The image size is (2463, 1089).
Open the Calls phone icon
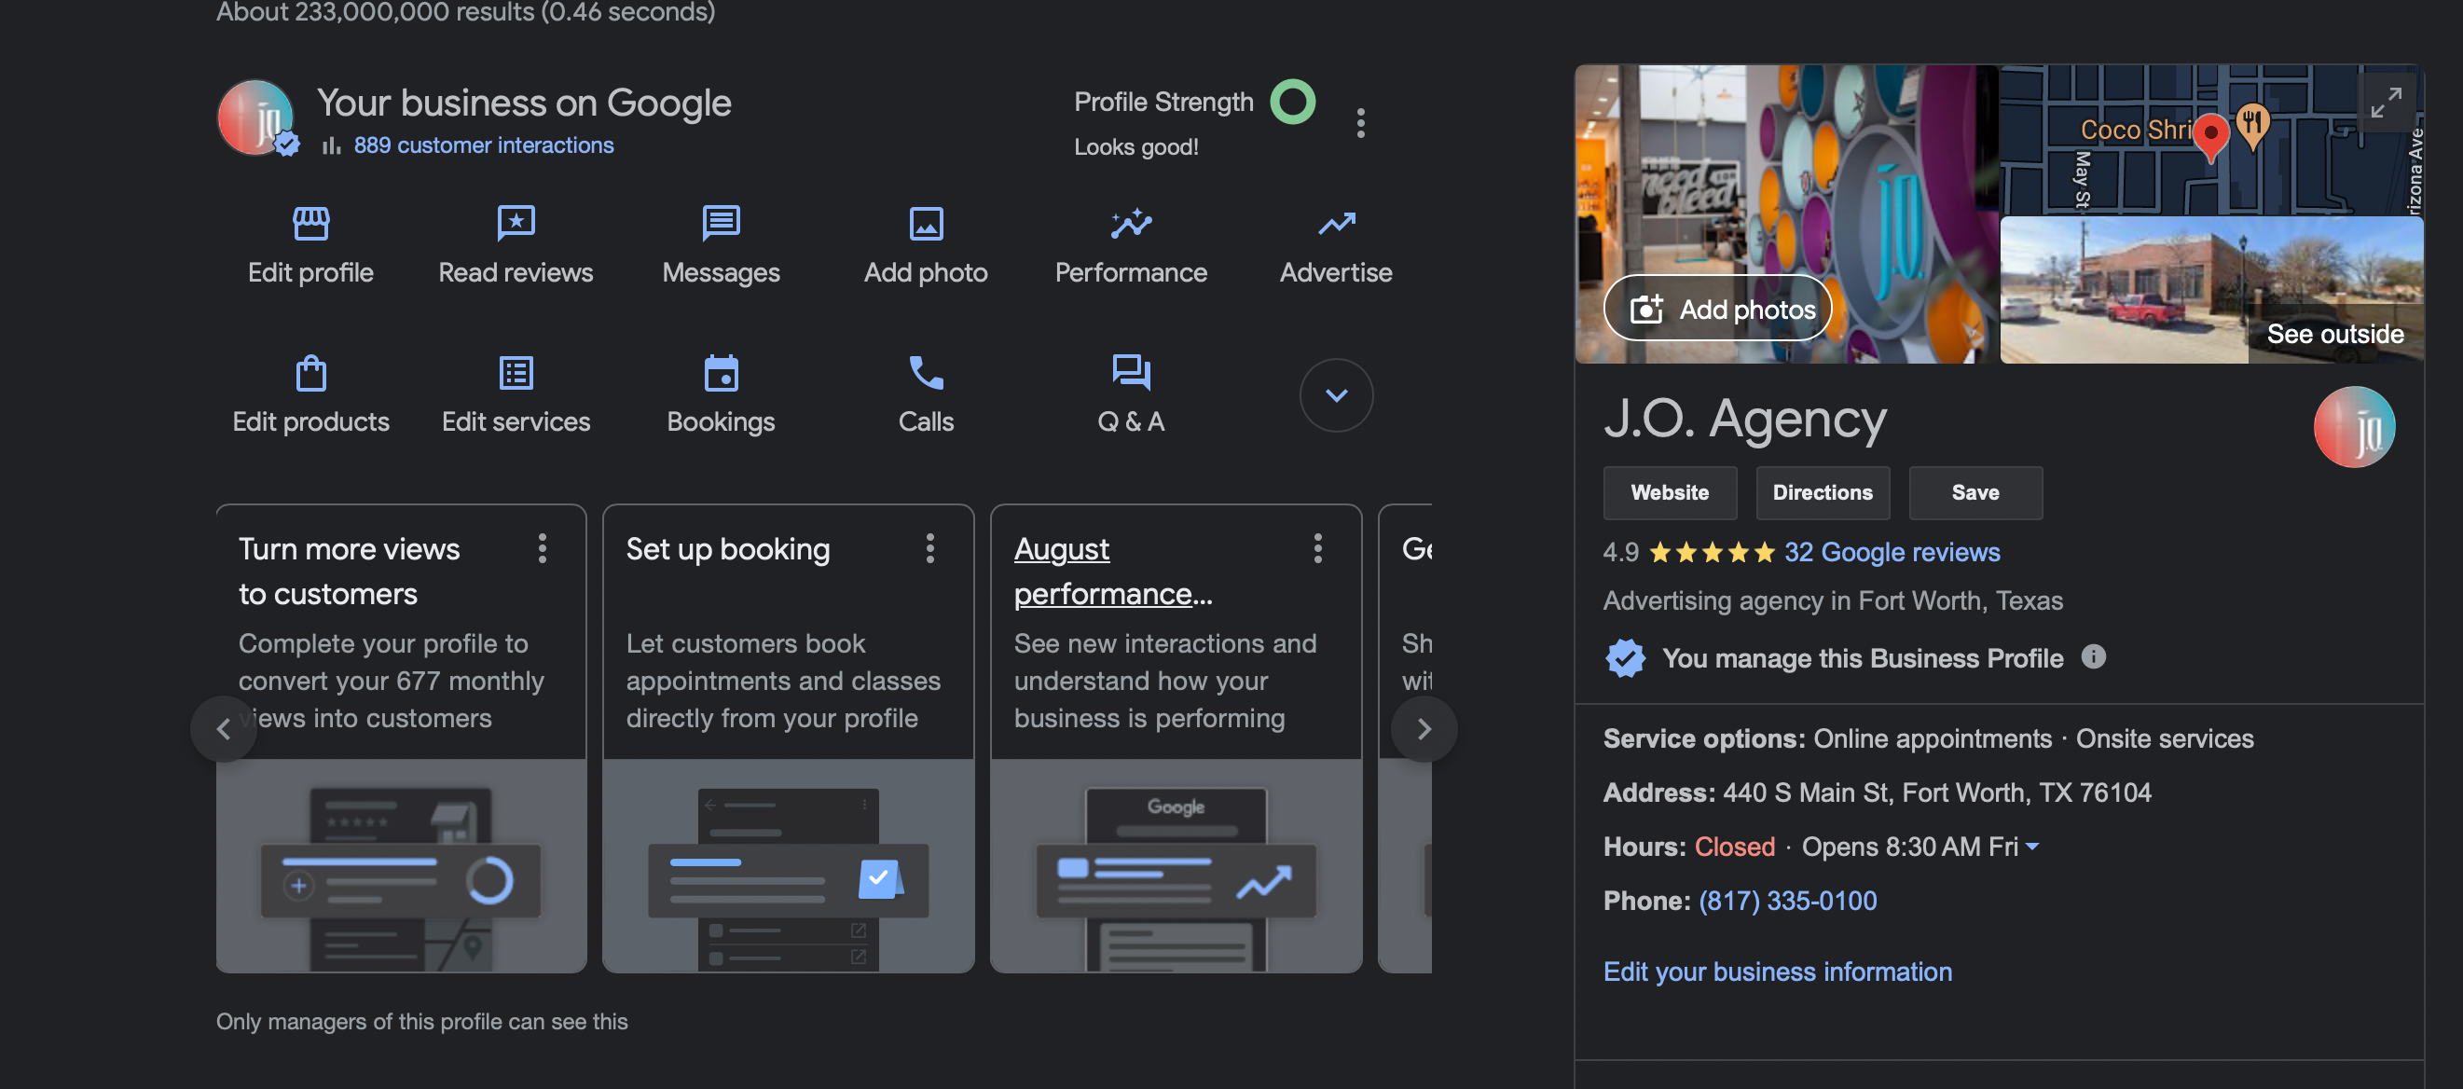(926, 373)
